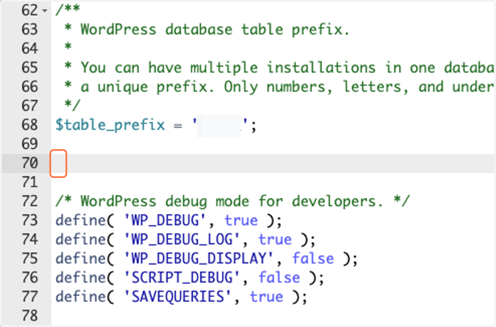Image resolution: width=496 pixels, height=327 pixels.
Task: Click the true value on the WP_DEBUG_LOG line
Action: pyautogui.click(x=275, y=239)
